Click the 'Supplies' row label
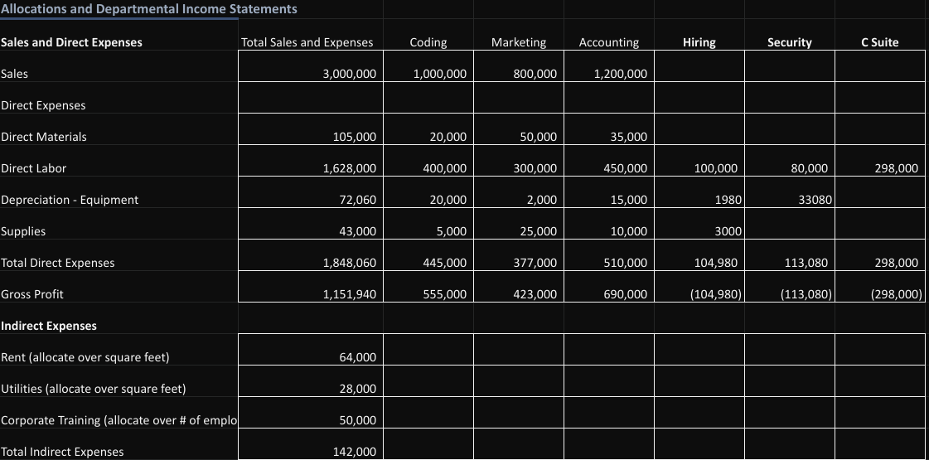 [23, 230]
